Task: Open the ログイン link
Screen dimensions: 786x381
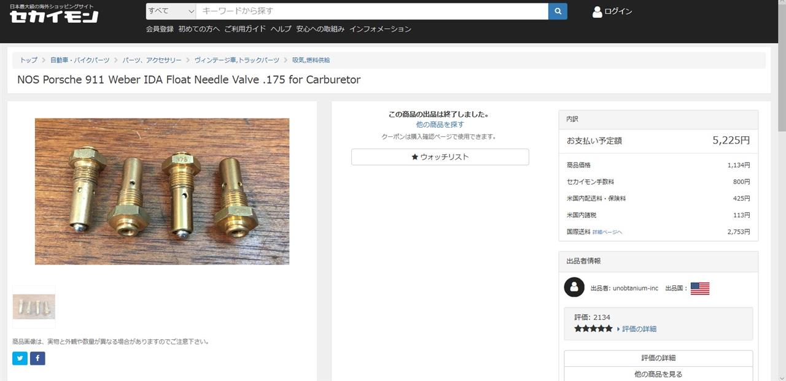Action: (x=618, y=12)
